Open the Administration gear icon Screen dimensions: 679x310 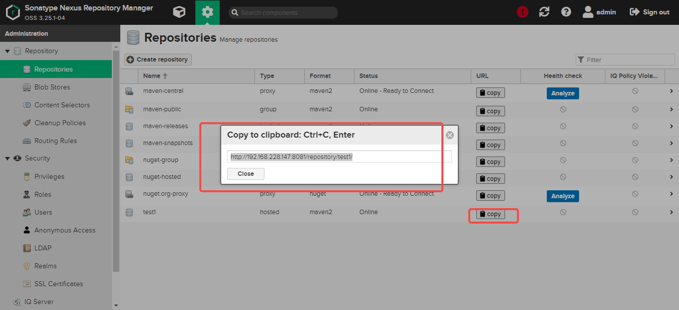pyautogui.click(x=207, y=12)
